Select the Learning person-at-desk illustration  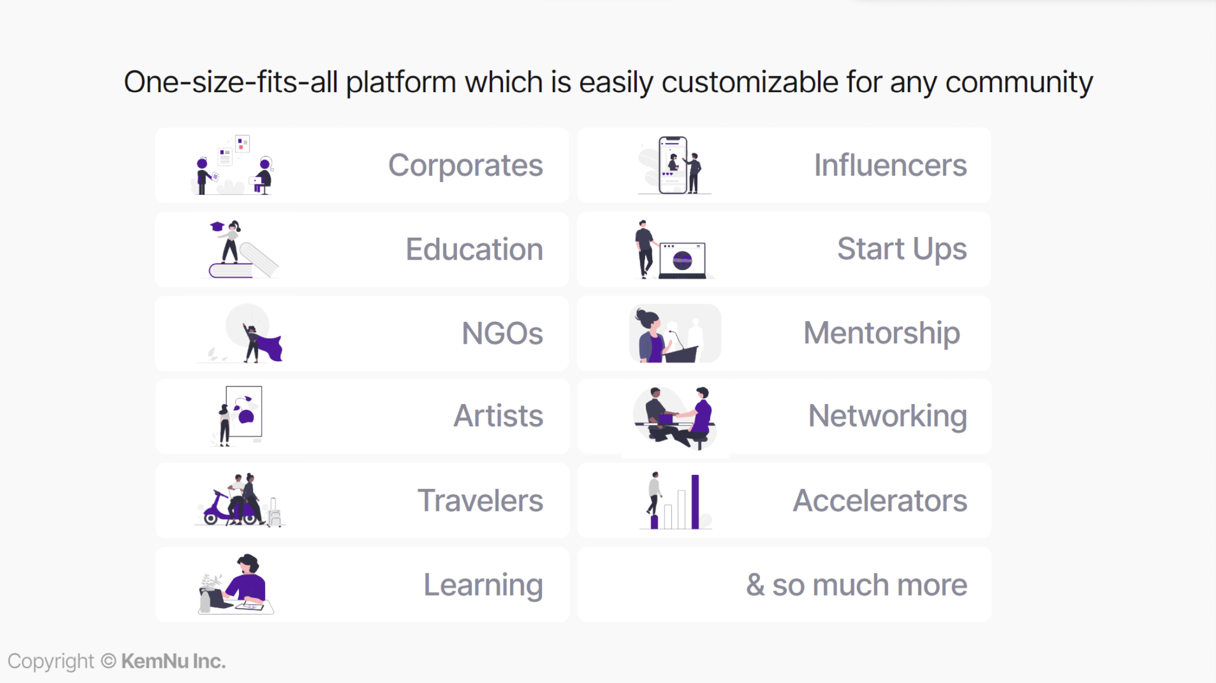236,584
